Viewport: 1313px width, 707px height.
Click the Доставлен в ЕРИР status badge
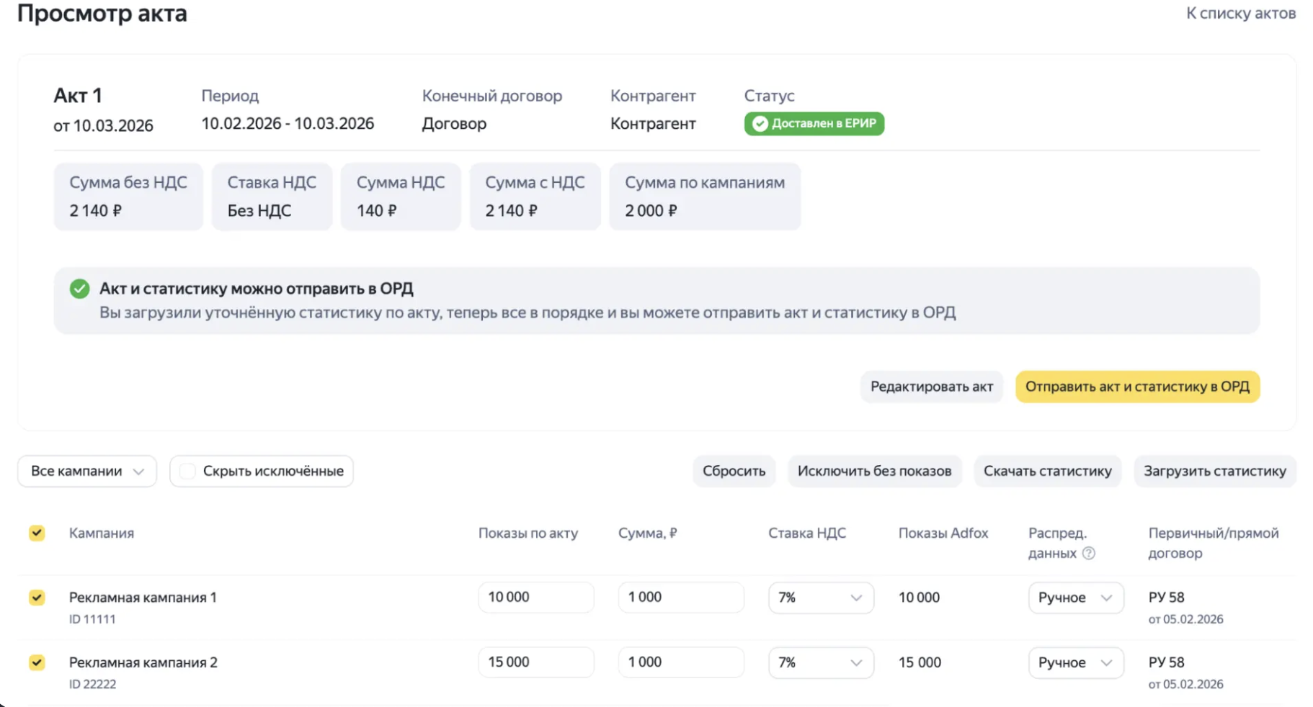point(814,124)
